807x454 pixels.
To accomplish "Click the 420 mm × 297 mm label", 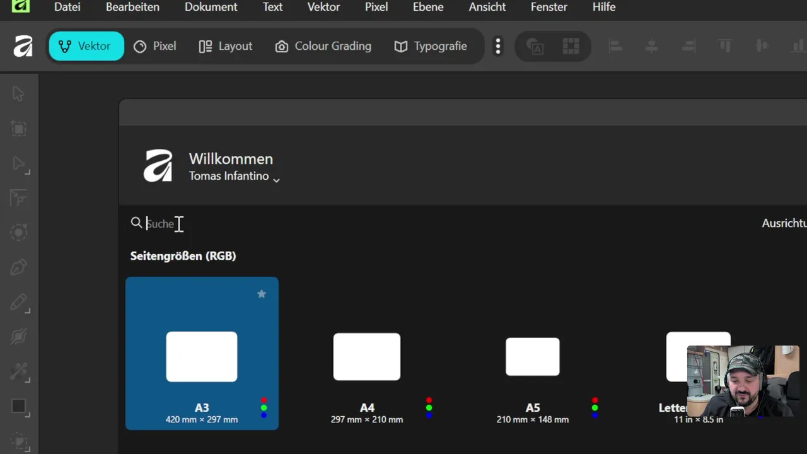I will (x=202, y=419).
